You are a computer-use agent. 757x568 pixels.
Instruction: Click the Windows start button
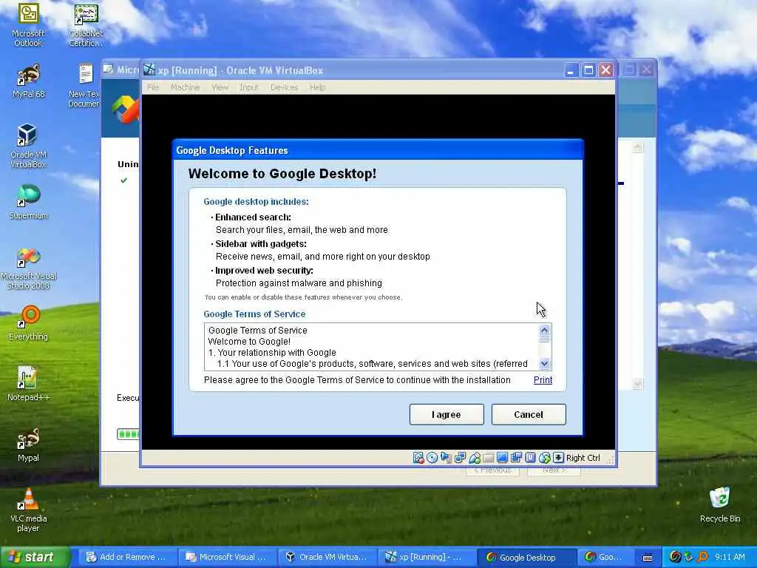click(x=35, y=557)
